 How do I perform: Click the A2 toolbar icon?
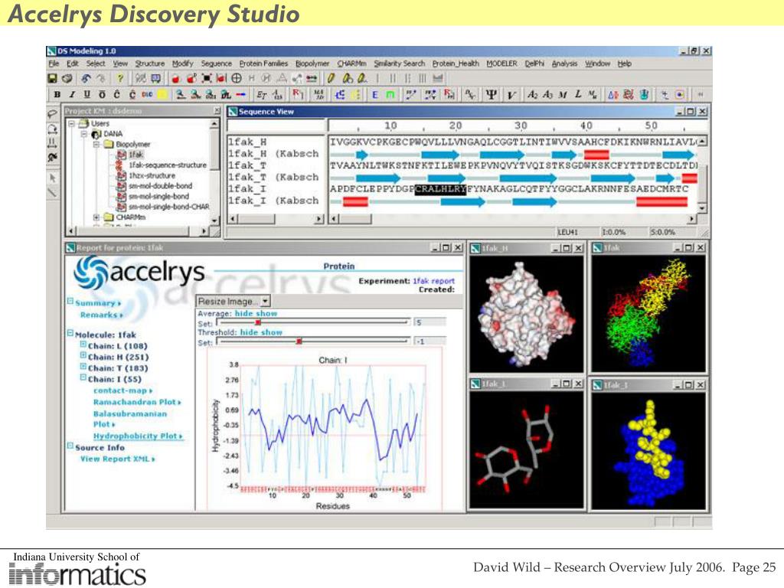pos(533,94)
